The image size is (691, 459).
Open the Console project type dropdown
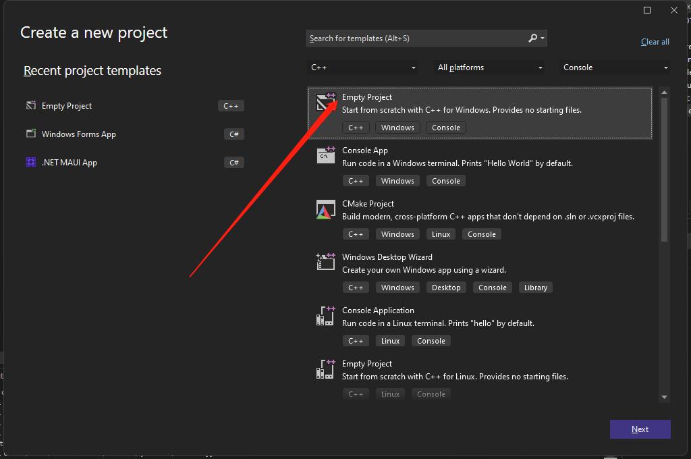click(x=615, y=67)
